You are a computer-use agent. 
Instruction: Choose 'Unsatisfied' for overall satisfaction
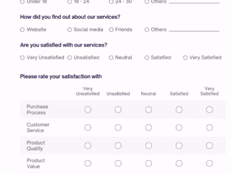click(69, 58)
